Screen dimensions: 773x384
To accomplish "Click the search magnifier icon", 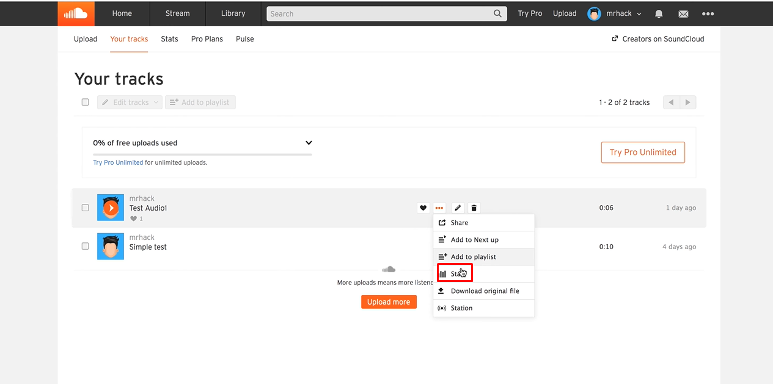I will pos(498,13).
